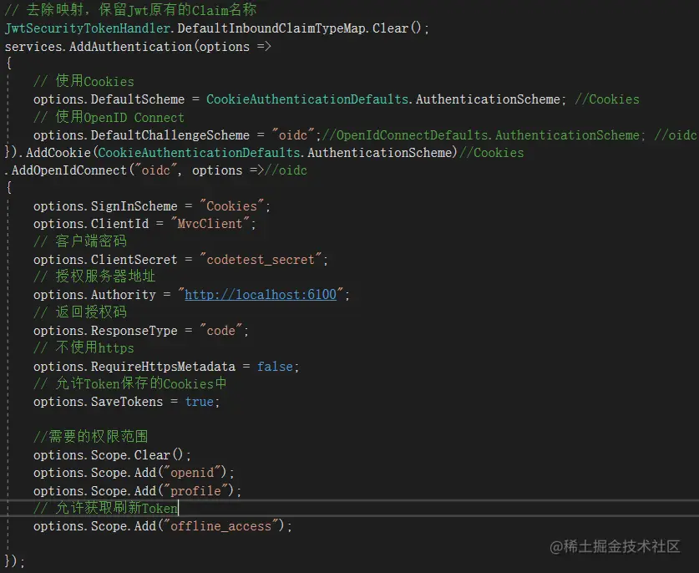Click the false keyword value
This screenshot has width=699, height=573.
click(x=275, y=367)
